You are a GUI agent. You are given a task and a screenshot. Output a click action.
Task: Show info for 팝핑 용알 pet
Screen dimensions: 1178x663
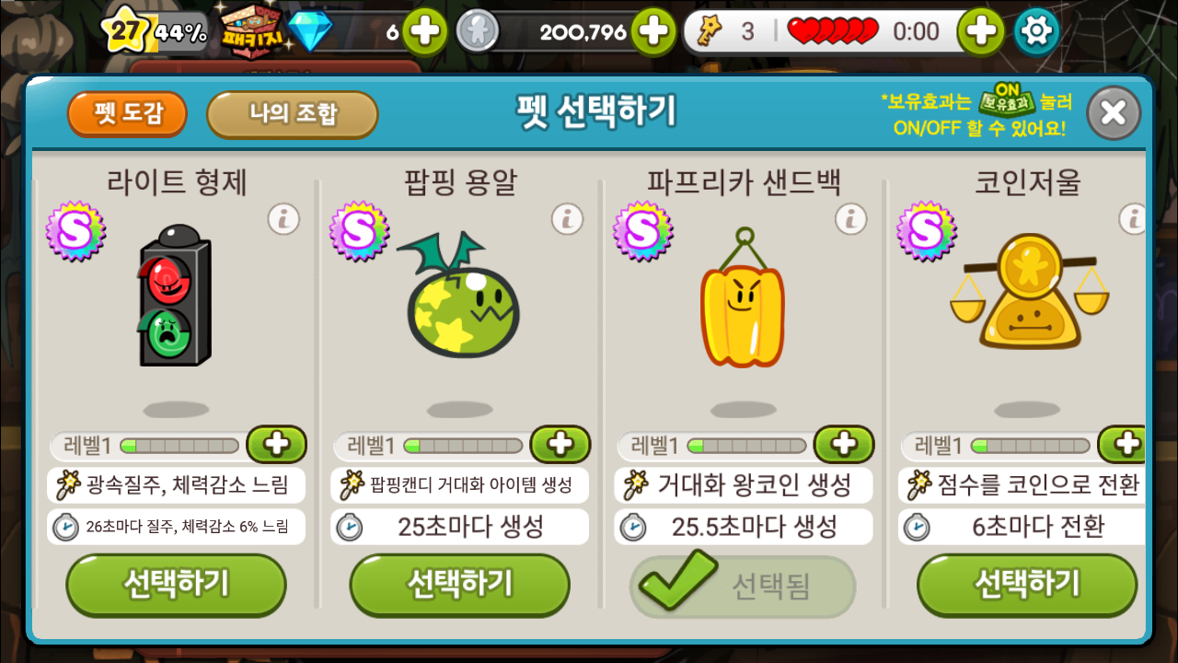coord(568,219)
